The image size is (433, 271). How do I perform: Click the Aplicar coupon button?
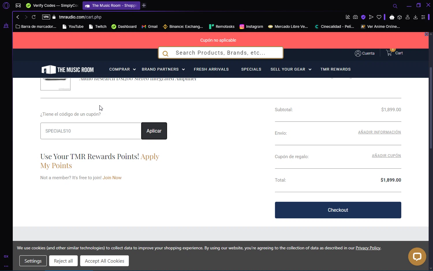click(x=154, y=131)
